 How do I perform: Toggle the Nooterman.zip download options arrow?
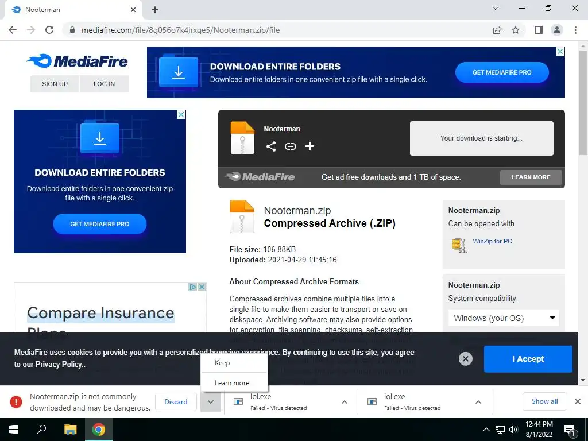coord(211,401)
